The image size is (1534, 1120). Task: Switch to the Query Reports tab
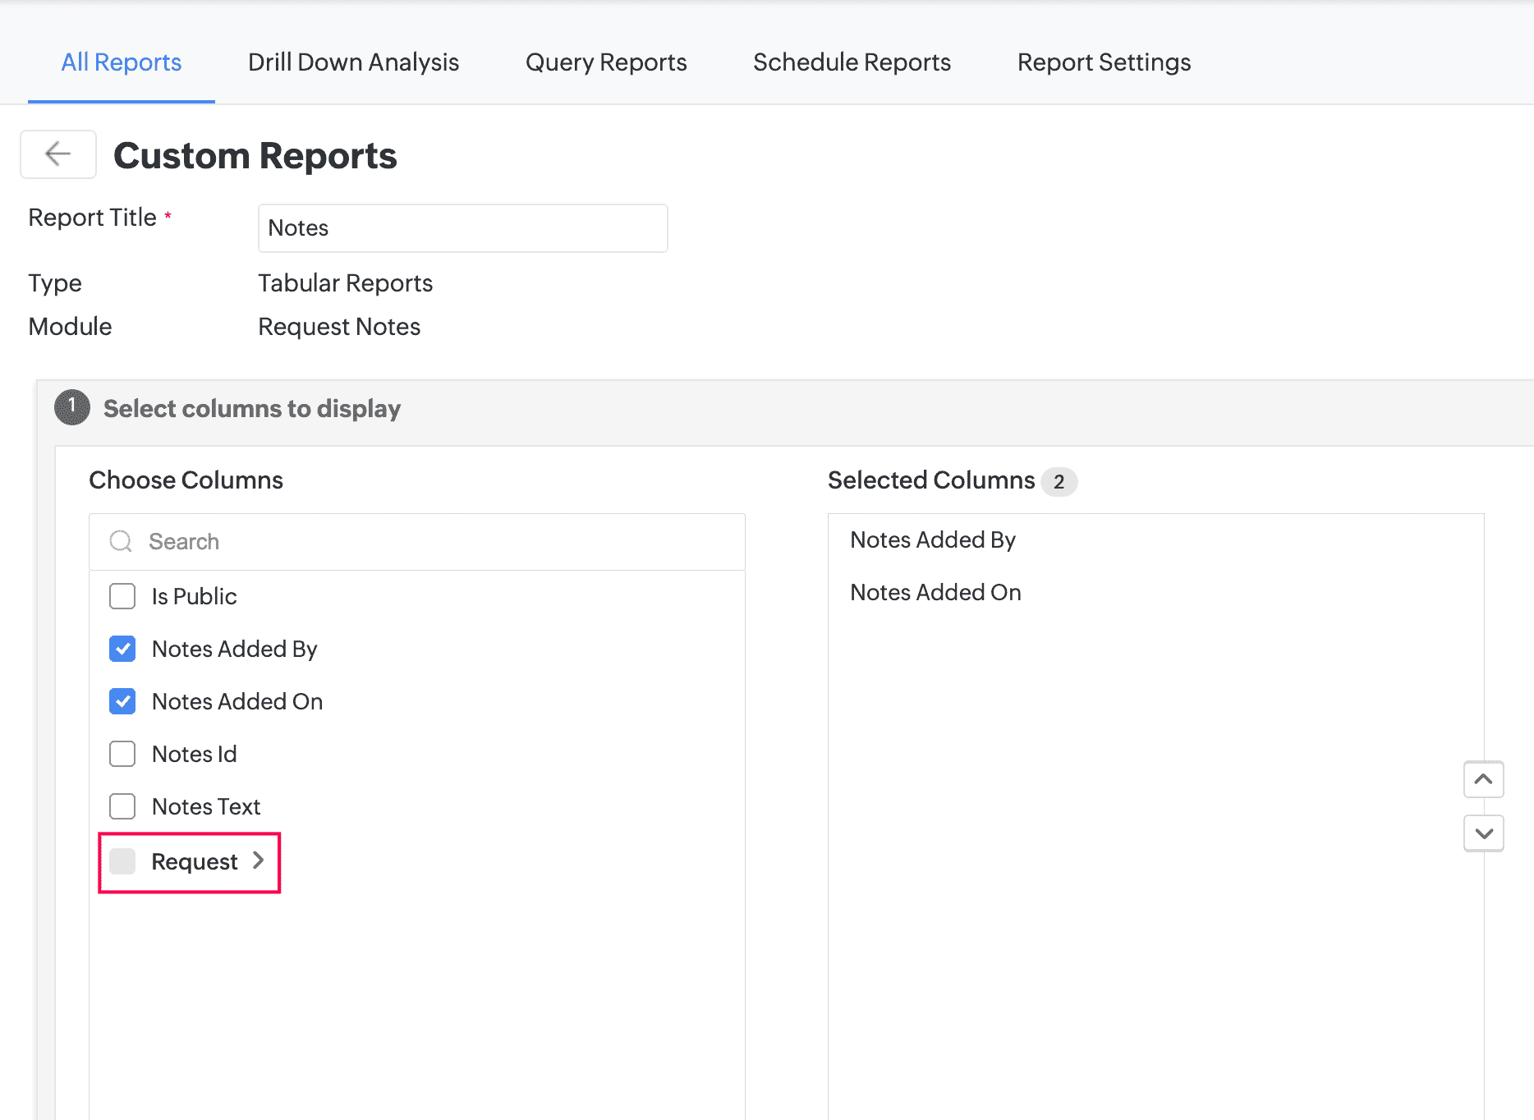point(605,62)
